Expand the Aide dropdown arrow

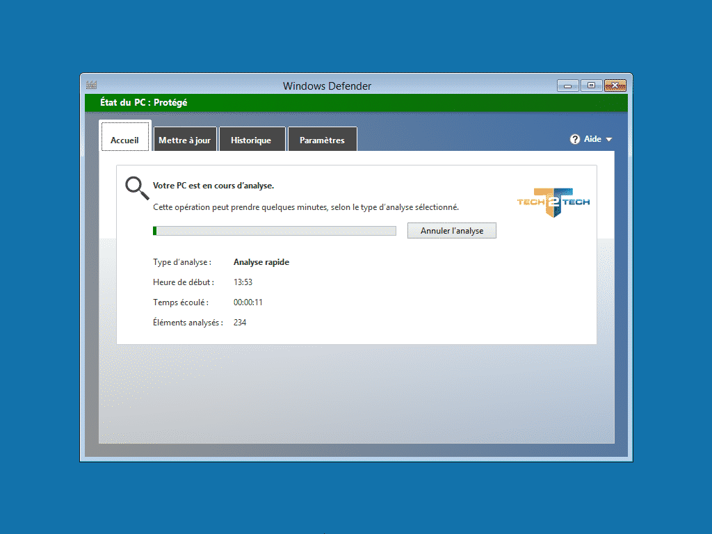[609, 140]
